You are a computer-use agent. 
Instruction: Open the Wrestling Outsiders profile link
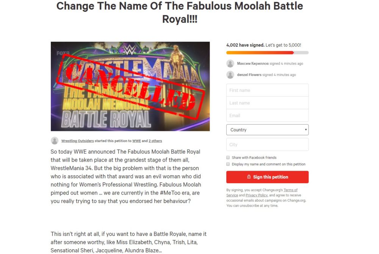[78, 141]
